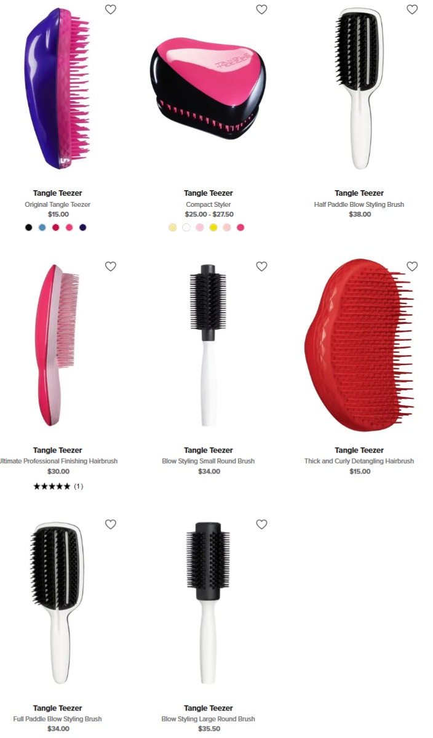This screenshot has height=738, width=433.
Task: Select black color swatch for Original Tangle Teezer
Action: coord(29,227)
